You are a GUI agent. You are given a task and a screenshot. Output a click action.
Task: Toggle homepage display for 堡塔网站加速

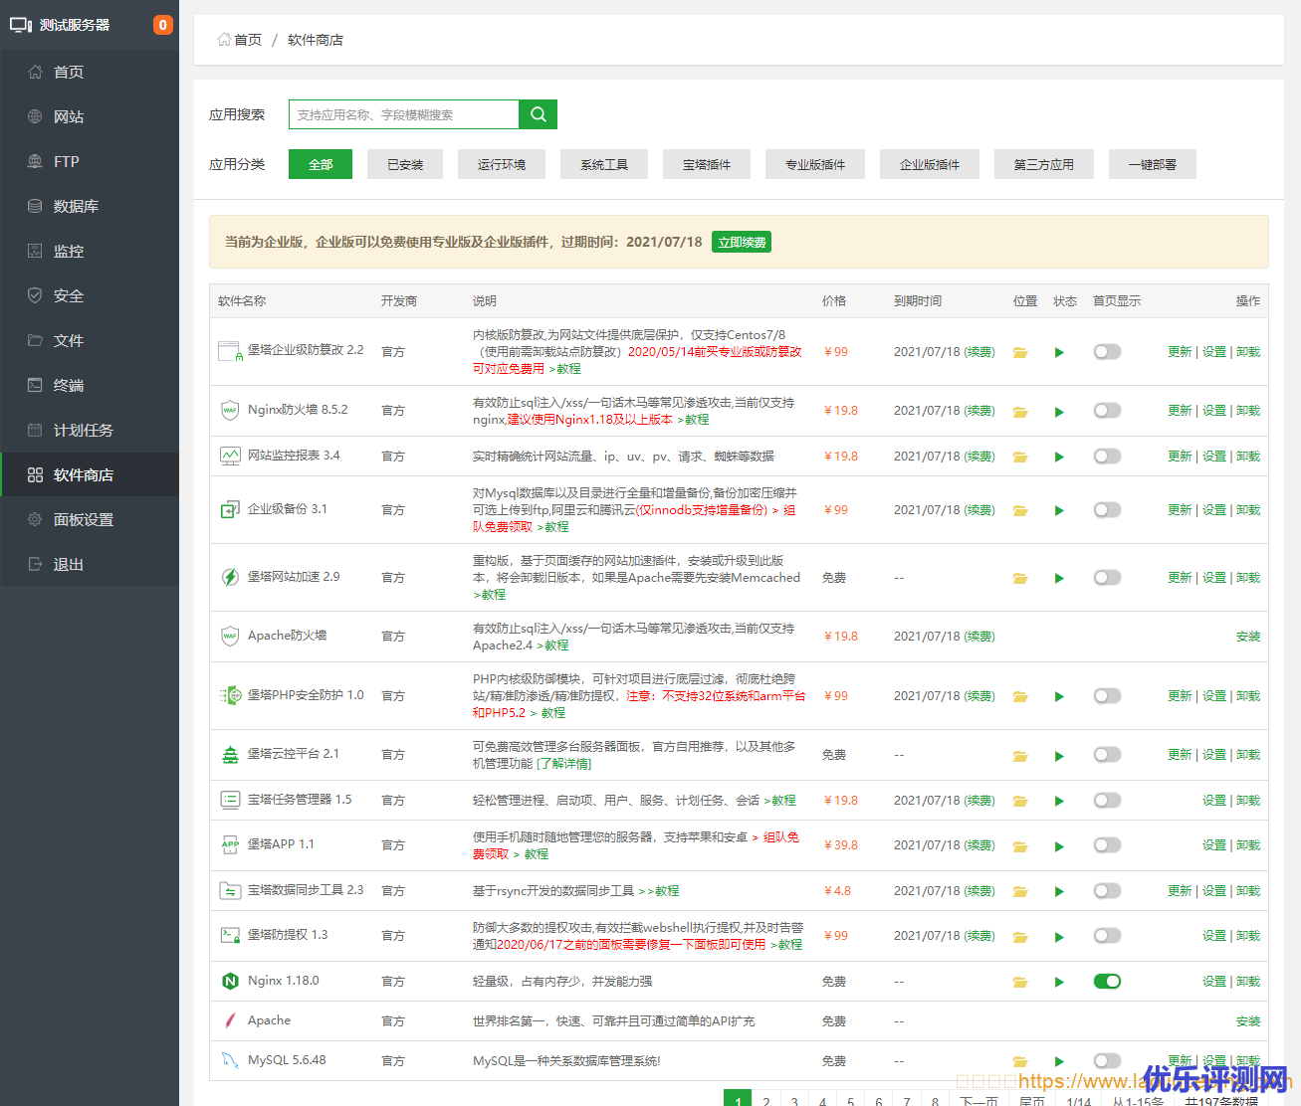click(x=1107, y=577)
